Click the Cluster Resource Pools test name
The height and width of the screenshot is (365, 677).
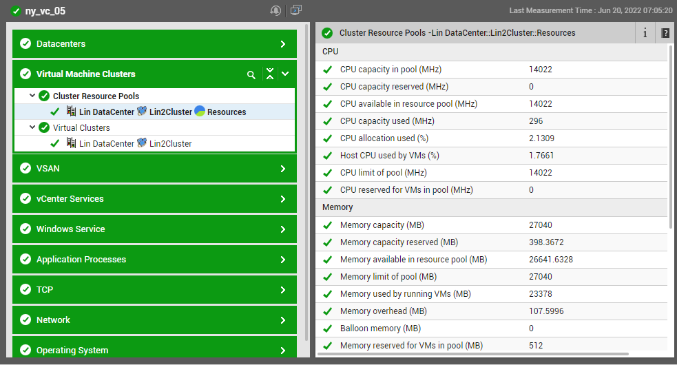[96, 96]
